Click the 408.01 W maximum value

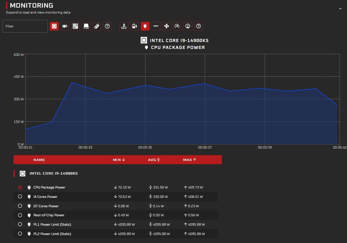pyautogui.click(x=195, y=196)
